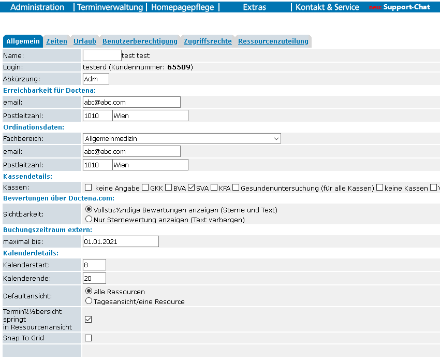The image size is (440, 360).
Task: Select Nur Sternewertung anzeigen radio option
Action: pyautogui.click(x=89, y=219)
